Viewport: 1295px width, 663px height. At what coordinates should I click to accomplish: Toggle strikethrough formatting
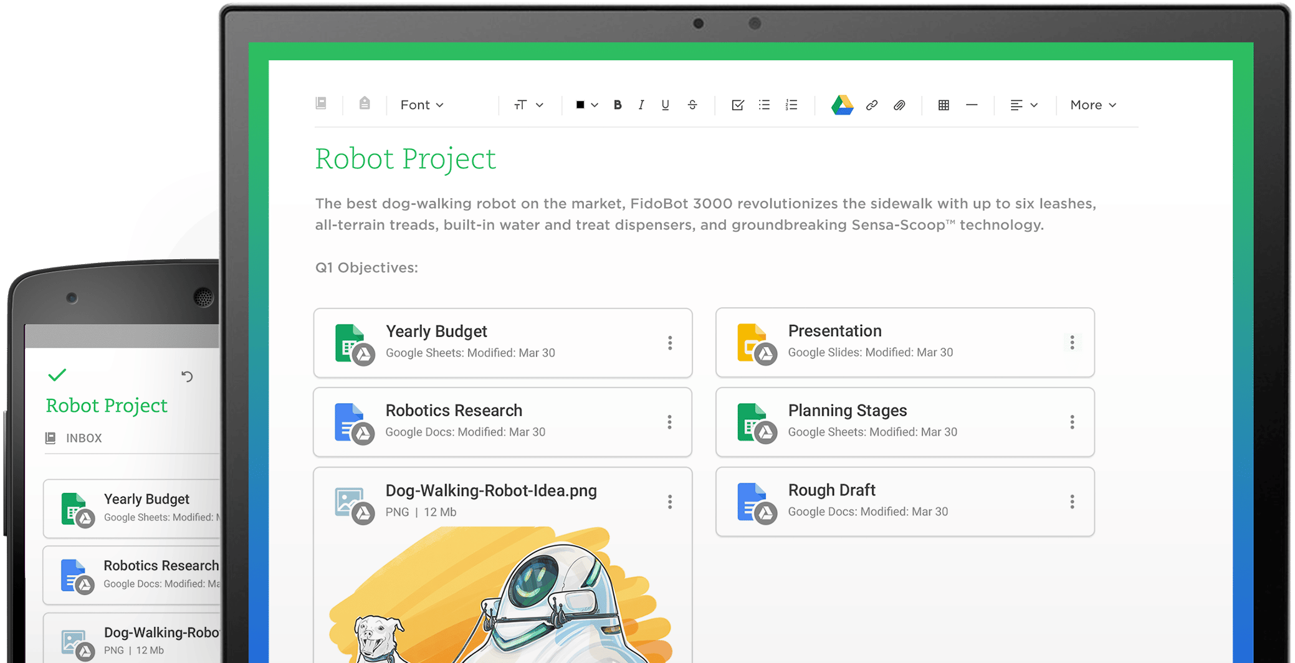pos(692,105)
